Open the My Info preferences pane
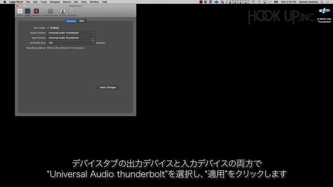Image resolution: width=333 pixels, height=187 pixels. (62, 12)
